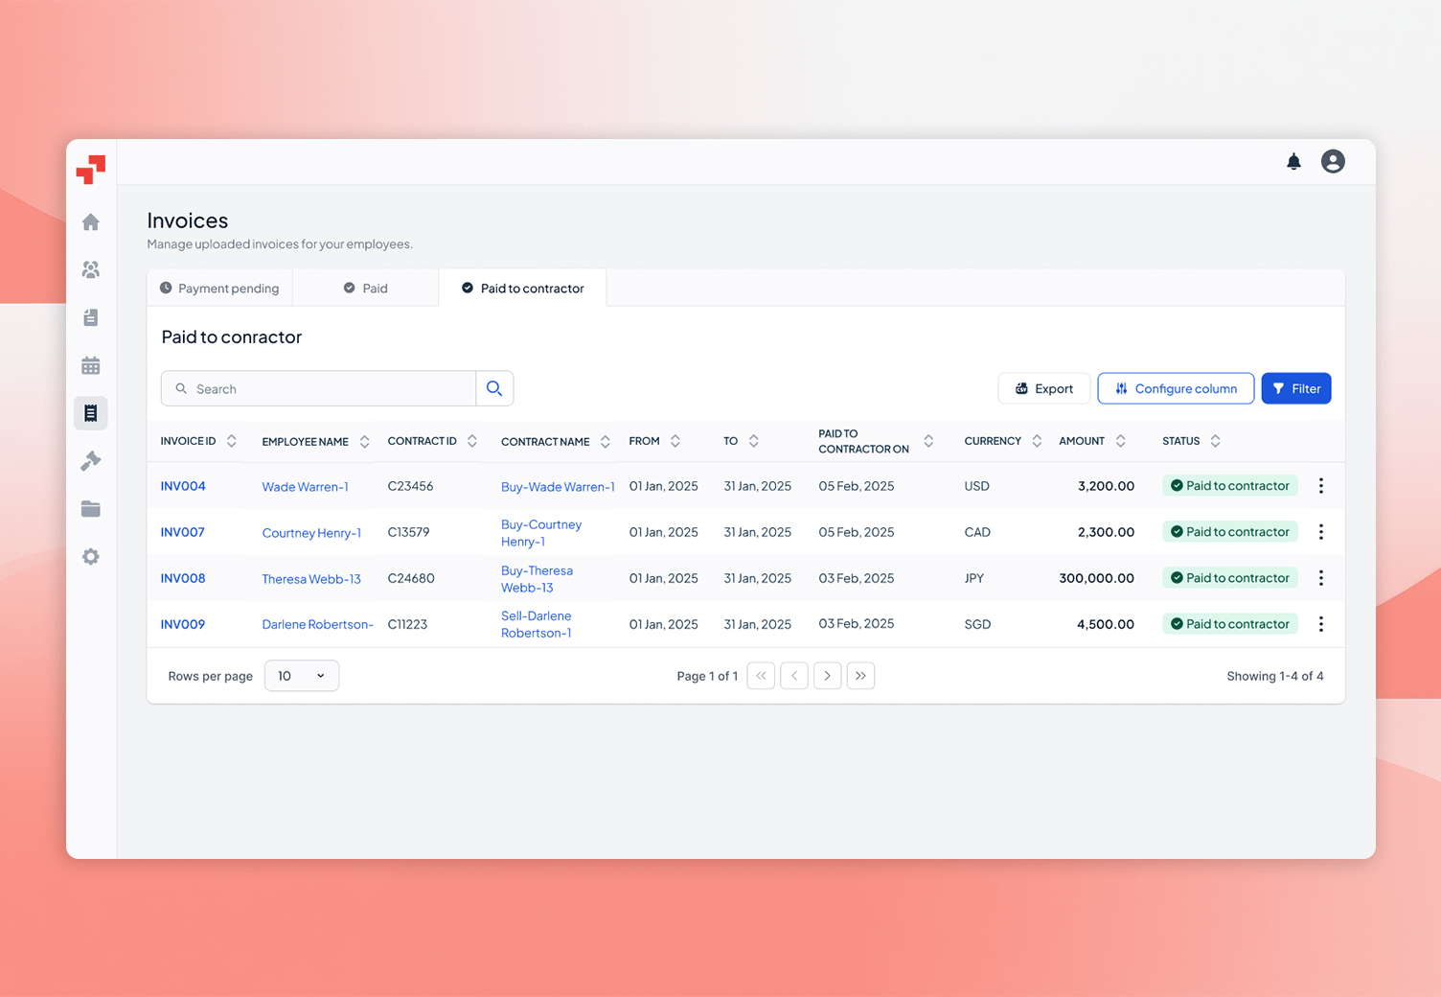This screenshot has height=997, width=1441.
Task: Click the blue search magnifier button
Action: [x=494, y=388]
